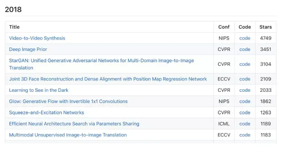Click the Stars column header
281x147 pixels.
(x=265, y=27)
